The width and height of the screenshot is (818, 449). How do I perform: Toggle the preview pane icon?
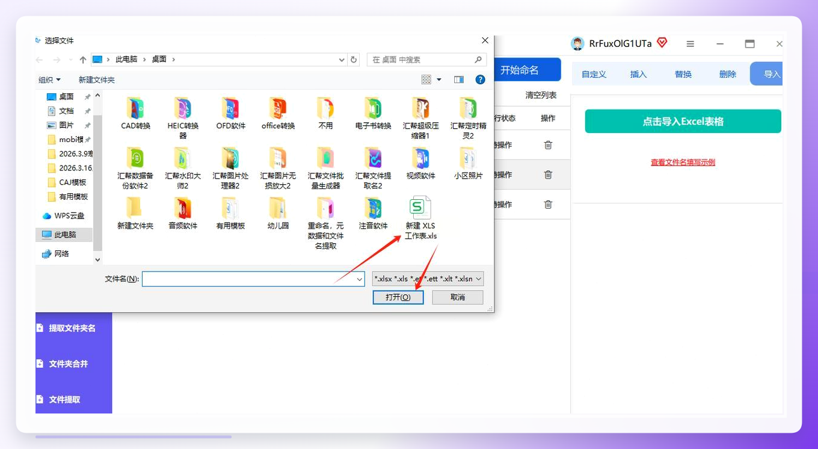[459, 79]
